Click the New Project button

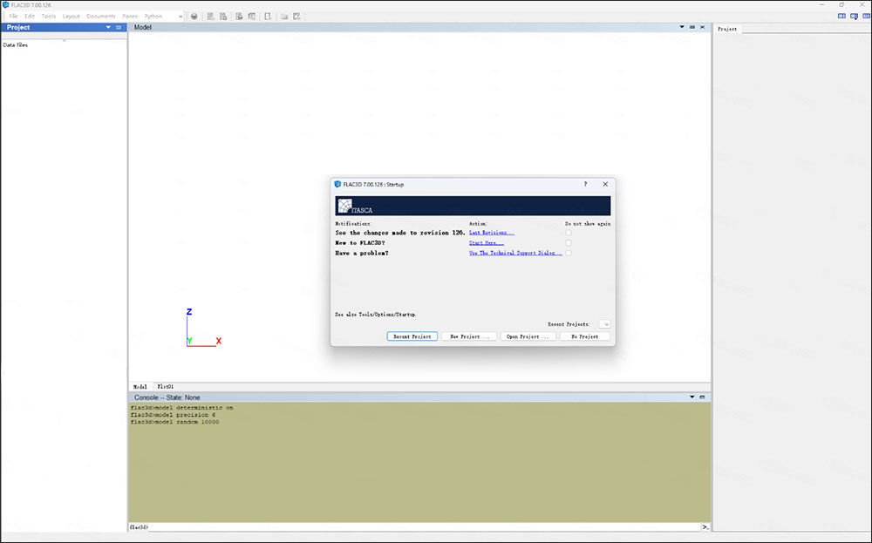coord(469,336)
